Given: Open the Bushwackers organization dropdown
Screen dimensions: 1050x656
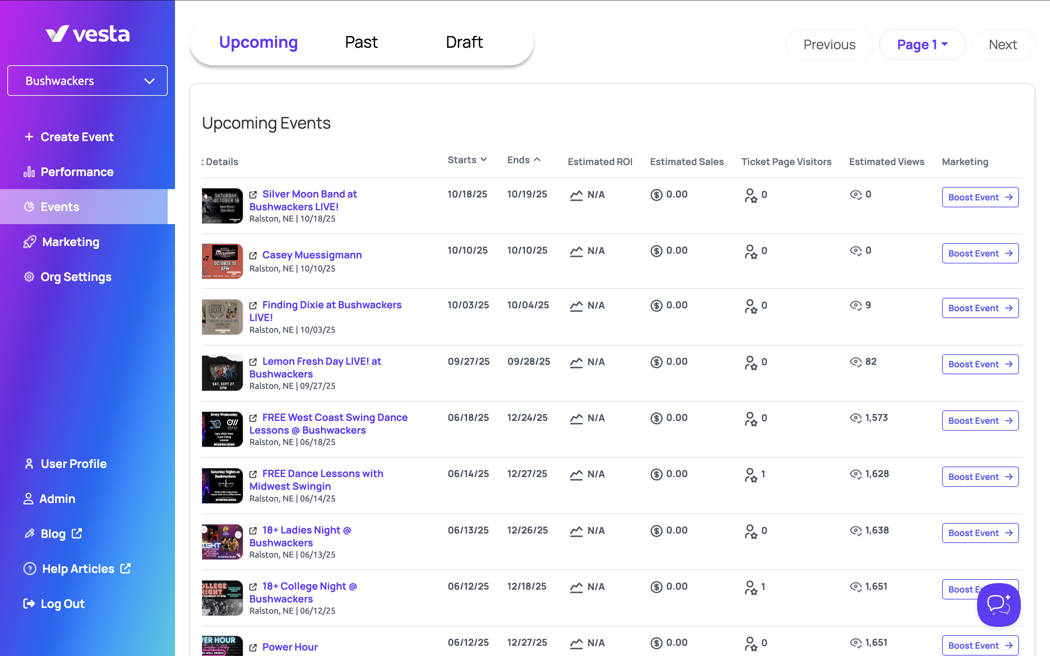Looking at the screenshot, I should click(x=87, y=81).
